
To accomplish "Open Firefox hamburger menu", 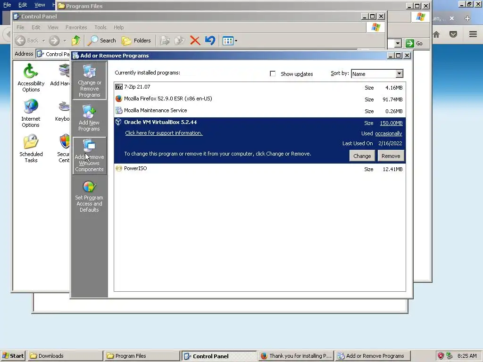I will click(x=473, y=34).
